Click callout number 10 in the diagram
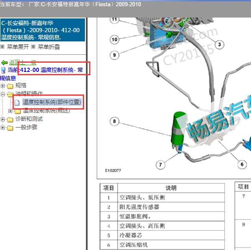The width and height of the screenshot is (251, 250). click(x=115, y=40)
